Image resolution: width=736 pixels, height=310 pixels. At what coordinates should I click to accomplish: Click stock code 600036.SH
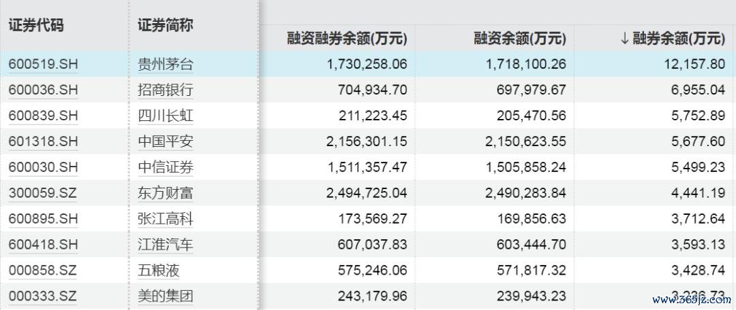click(43, 90)
